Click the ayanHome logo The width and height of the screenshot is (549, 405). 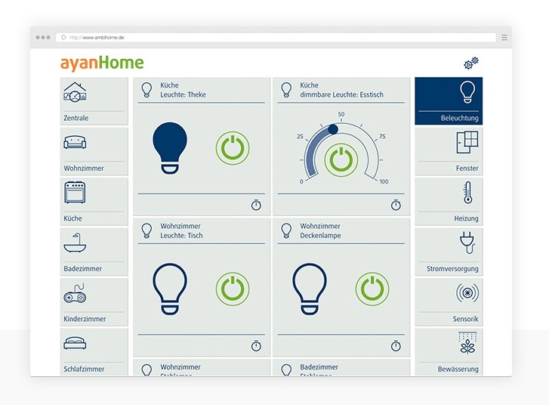[102, 63]
